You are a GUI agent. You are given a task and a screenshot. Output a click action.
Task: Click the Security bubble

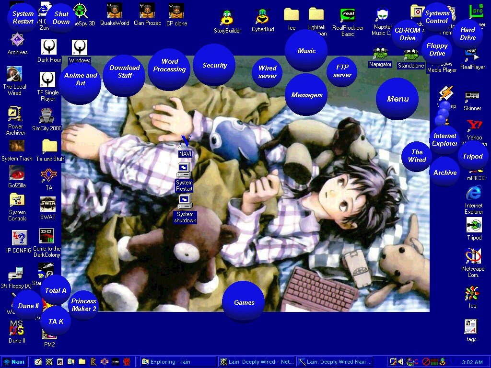(x=214, y=65)
